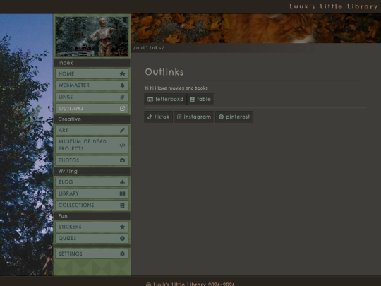Open the LINKS nav label

click(66, 97)
